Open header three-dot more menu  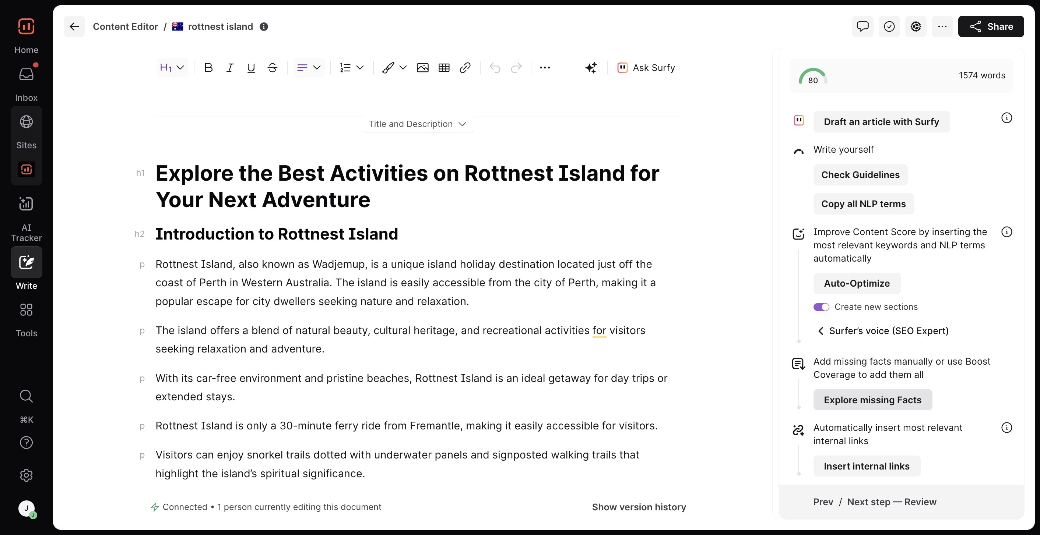(x=942, y=26)
